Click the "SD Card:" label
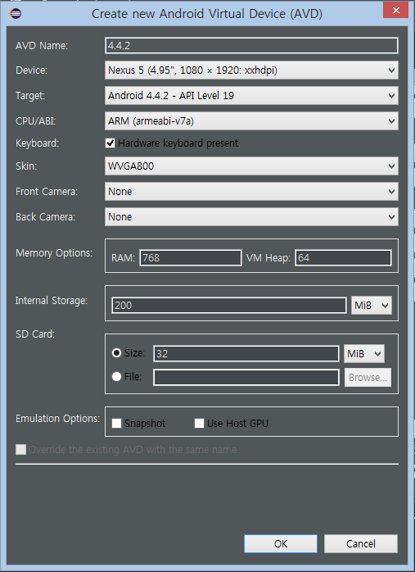 pyautogui.click(x=35, y=334)
